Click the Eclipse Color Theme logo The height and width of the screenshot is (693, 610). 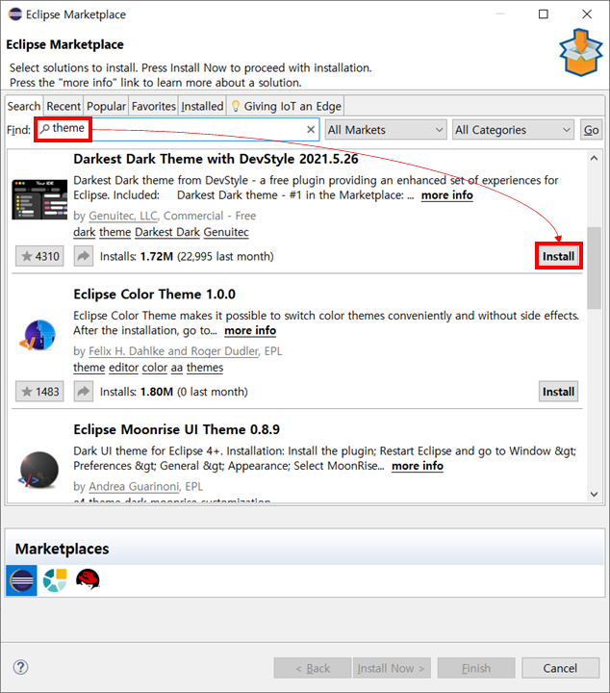[x=38, y=335]
